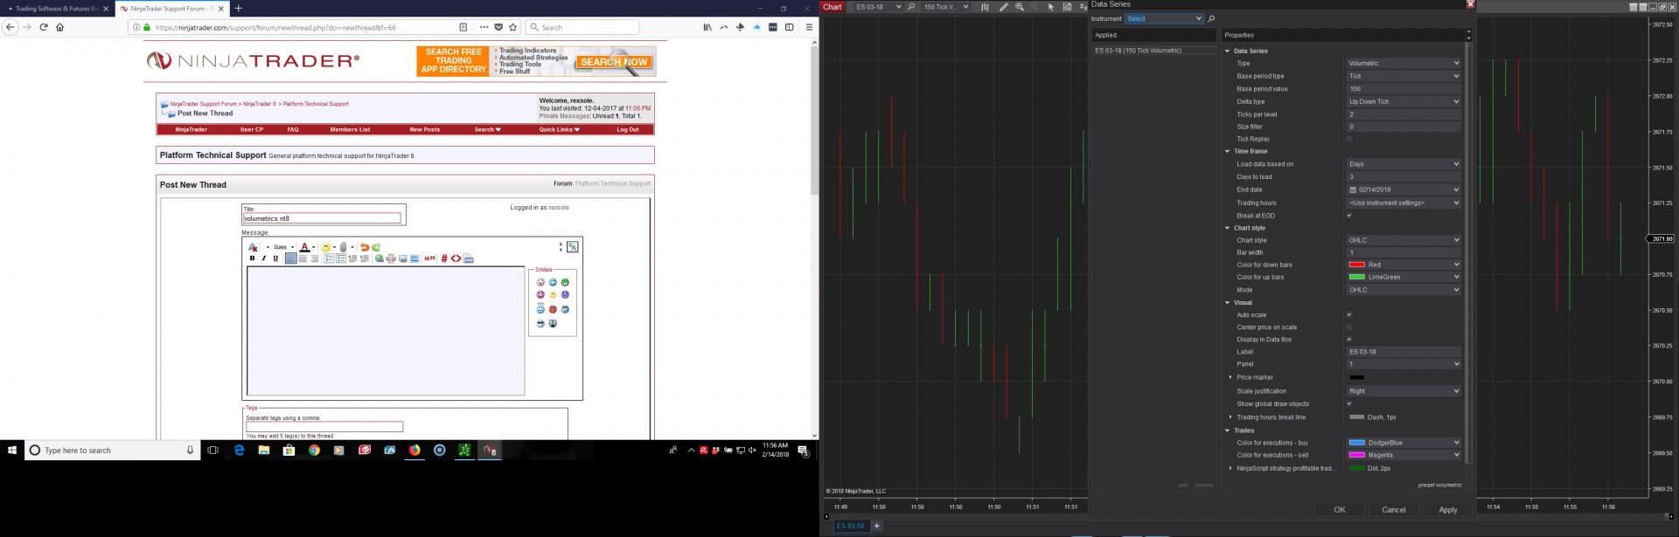This screenshot has height=537, width=1679.
Task: Click the red hash code tag icon
Action: click(444, 258)
